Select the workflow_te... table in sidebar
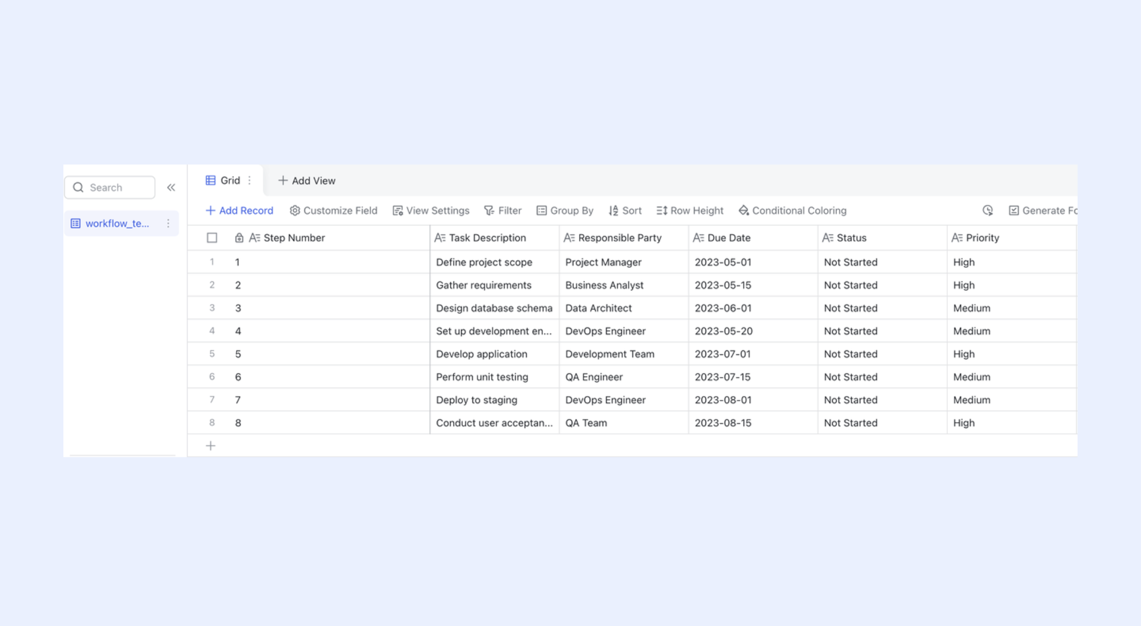The height and width of the screenshot is (626, 1141). click(x=121, y=223)
